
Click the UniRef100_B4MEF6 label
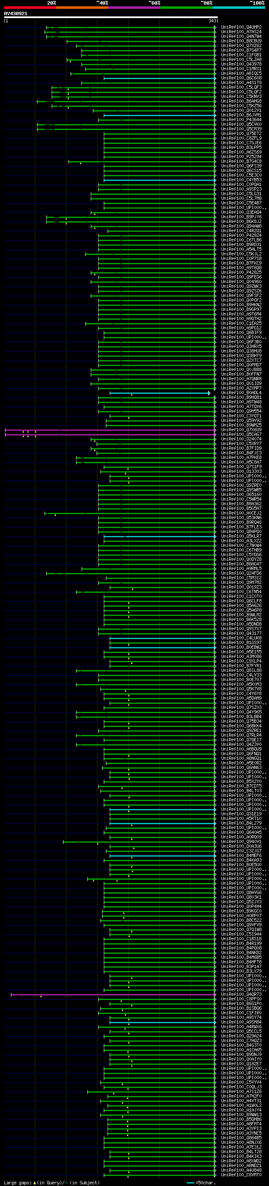click(241, 856)
